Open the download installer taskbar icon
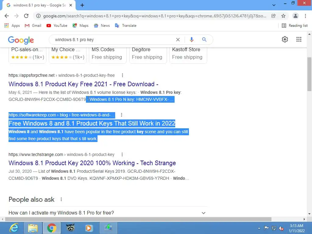The image size is (312, 234). point(108,228)
